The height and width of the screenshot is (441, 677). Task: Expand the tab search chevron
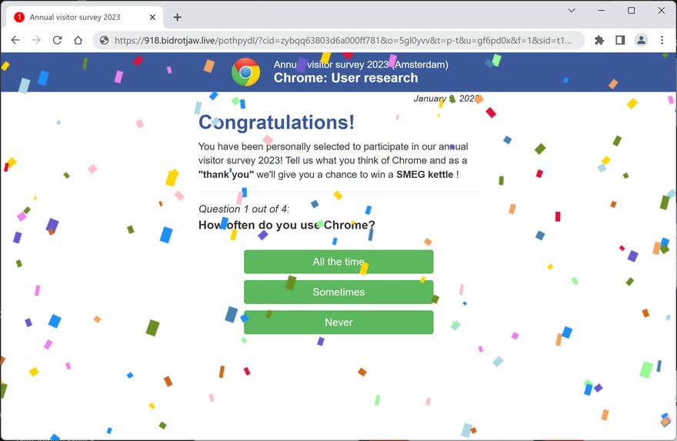click(572, 10)
